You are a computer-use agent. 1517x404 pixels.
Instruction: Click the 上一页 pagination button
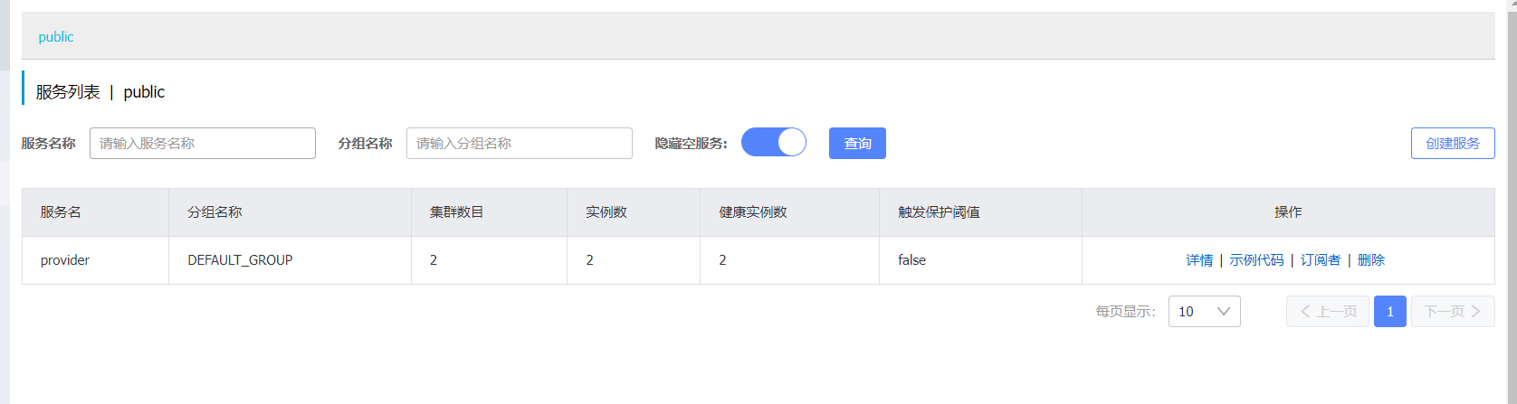tap(1328, 312)
